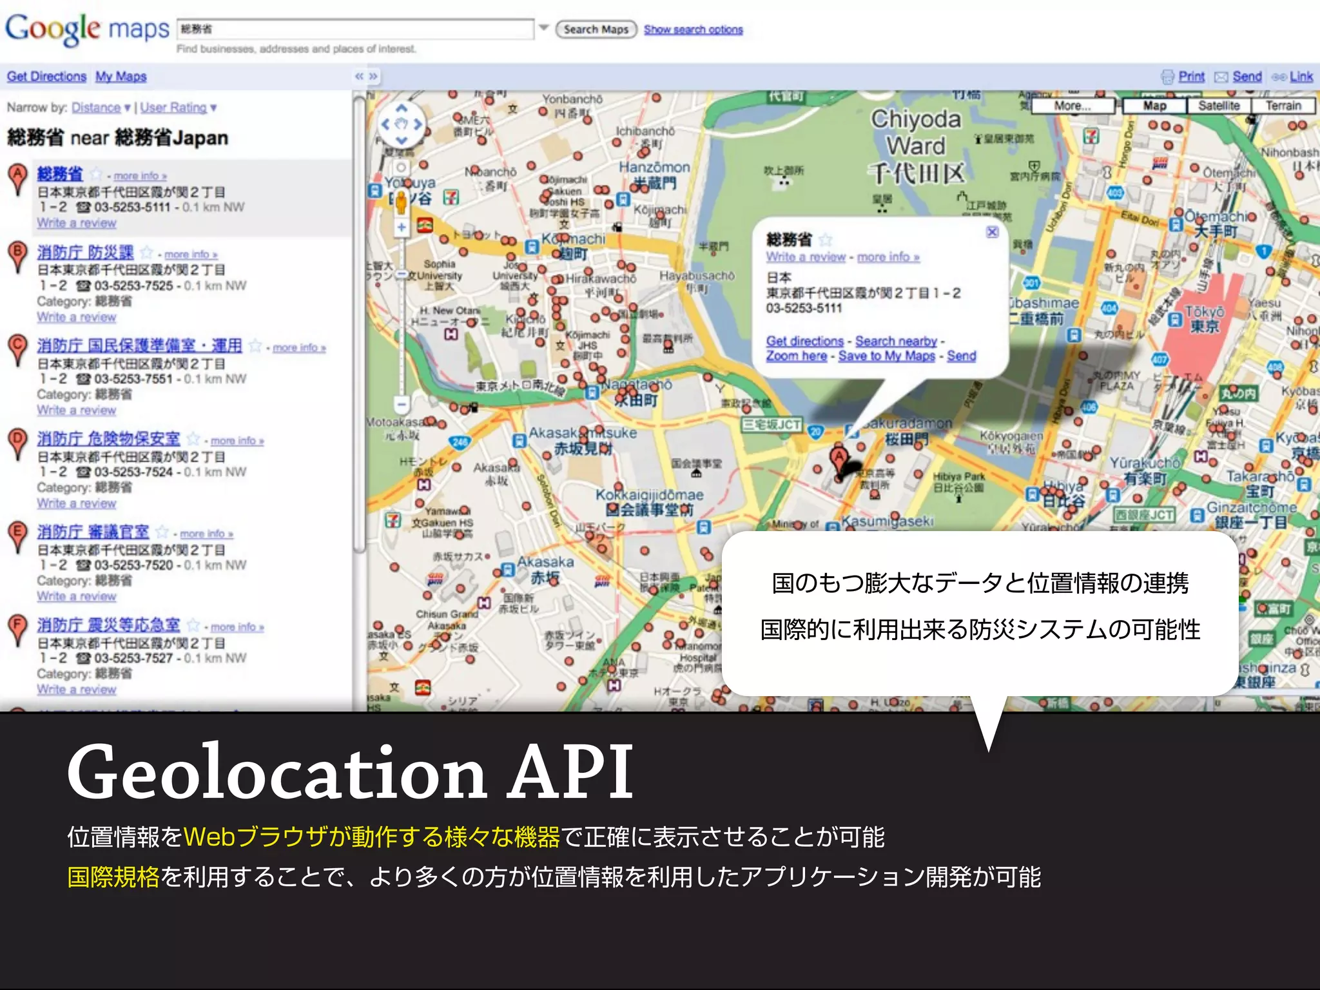Click the Google maps logo

coord(87,30)
